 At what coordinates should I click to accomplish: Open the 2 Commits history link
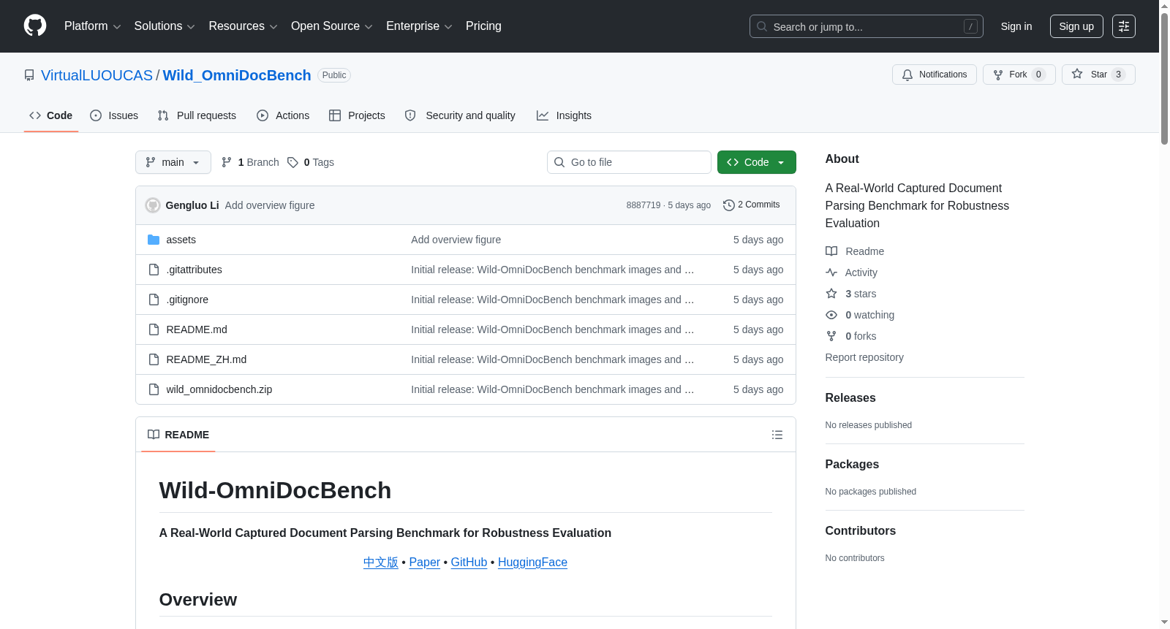point(752,205)
